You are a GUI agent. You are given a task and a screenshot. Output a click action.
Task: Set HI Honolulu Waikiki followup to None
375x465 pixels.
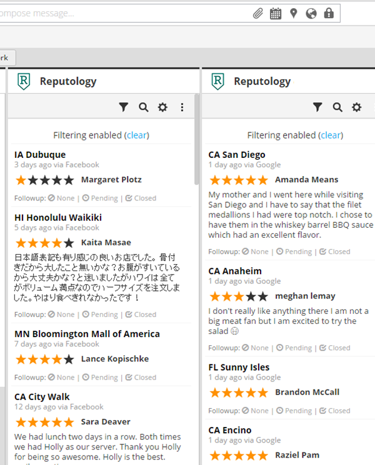click(61, 315)
